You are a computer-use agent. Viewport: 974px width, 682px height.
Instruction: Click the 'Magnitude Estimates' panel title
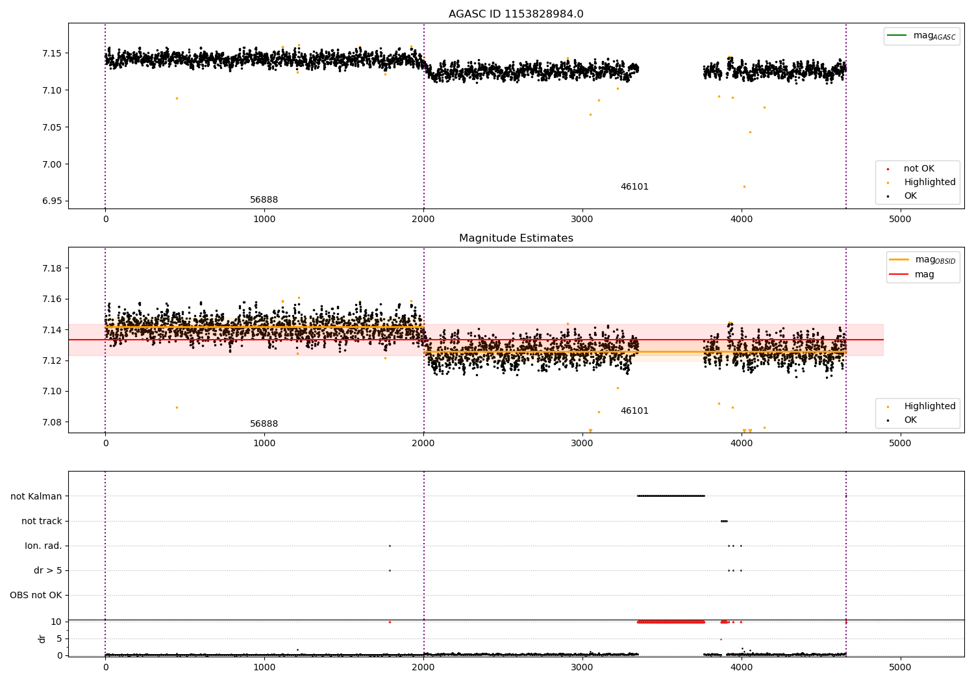(516, 238)
